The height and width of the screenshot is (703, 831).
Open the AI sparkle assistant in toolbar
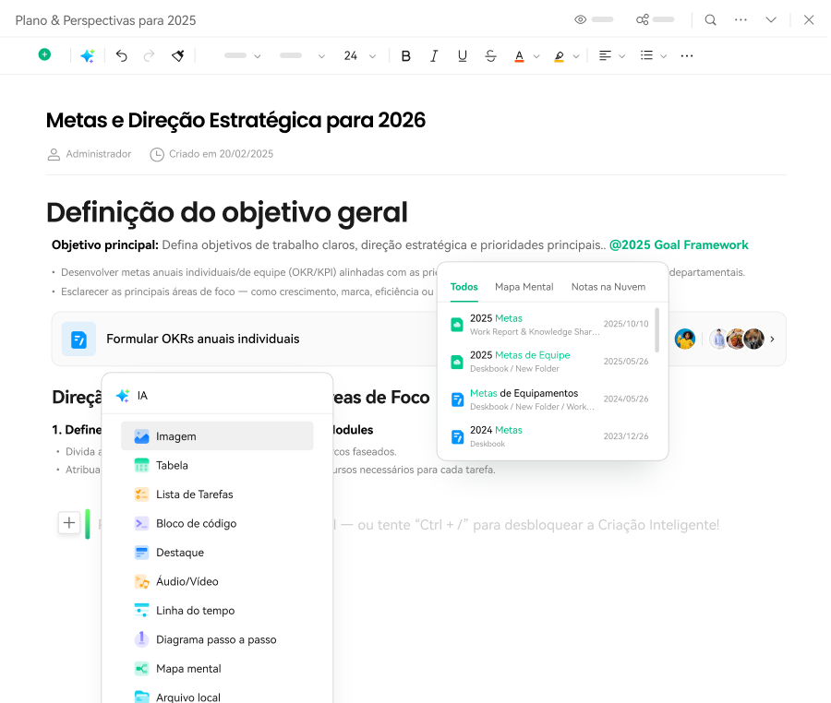tap(87, 55)
